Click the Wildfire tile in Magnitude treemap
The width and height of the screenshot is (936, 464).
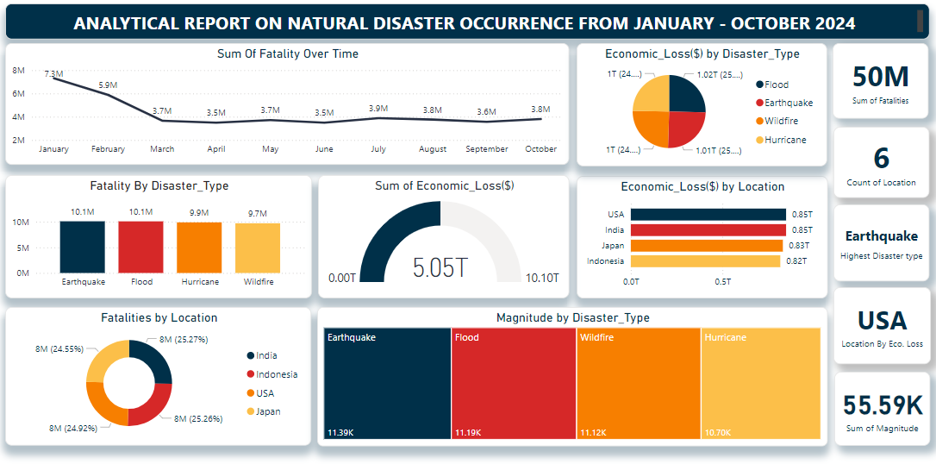[639, 384]
